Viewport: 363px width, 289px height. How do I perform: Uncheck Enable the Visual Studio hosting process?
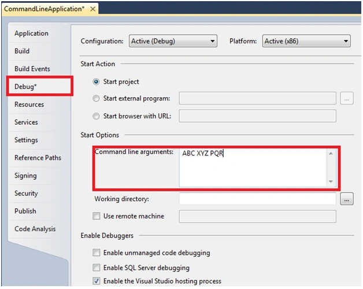[97, 281]
